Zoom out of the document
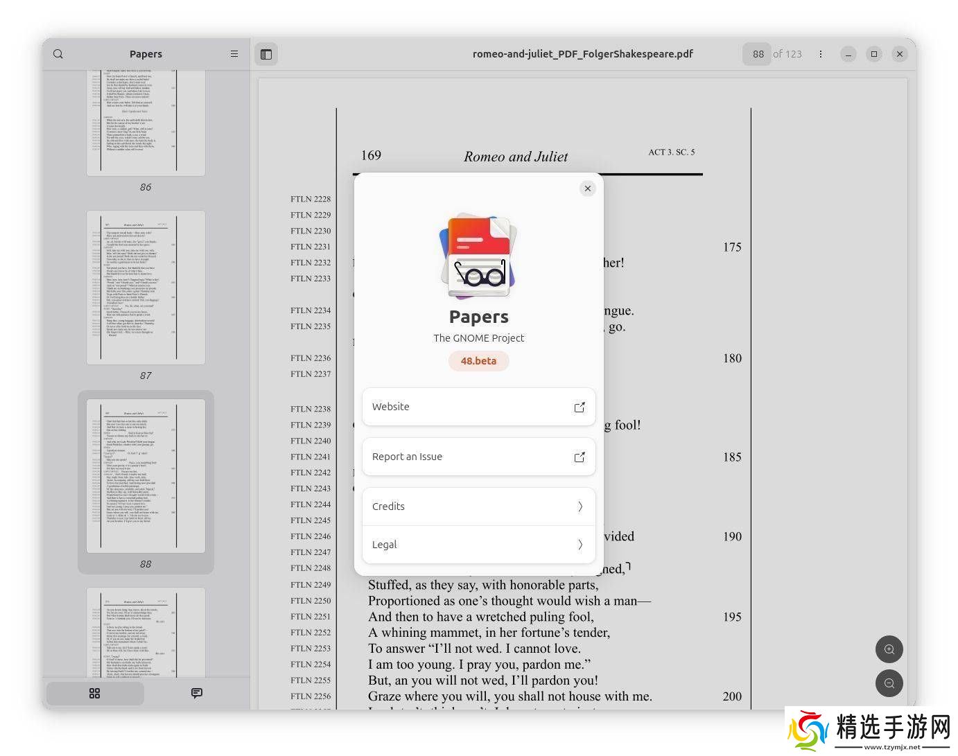The width and height of the screenshot is (958, 756). 889,683
